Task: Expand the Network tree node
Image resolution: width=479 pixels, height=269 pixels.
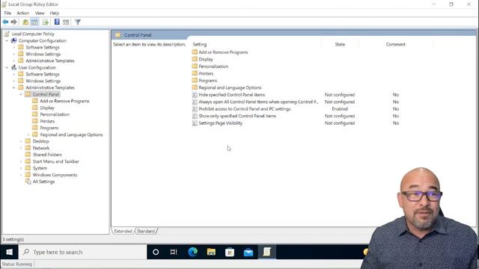Action: point(21,148)
